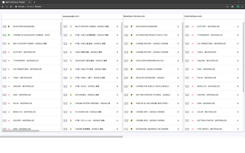Image resolution: width=245 pixels, height=153 pixels.
Task: Remove Distributing Products Built For entry
Action: (x=178, y=35)
